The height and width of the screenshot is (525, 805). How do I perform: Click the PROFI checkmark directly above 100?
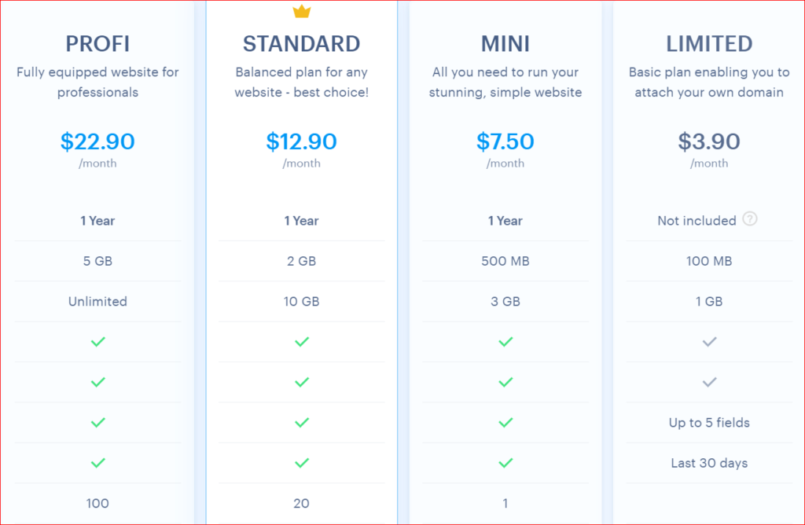[97, 463]
